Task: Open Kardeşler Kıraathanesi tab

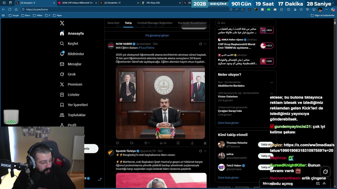Action: click(x=192, y=23)
